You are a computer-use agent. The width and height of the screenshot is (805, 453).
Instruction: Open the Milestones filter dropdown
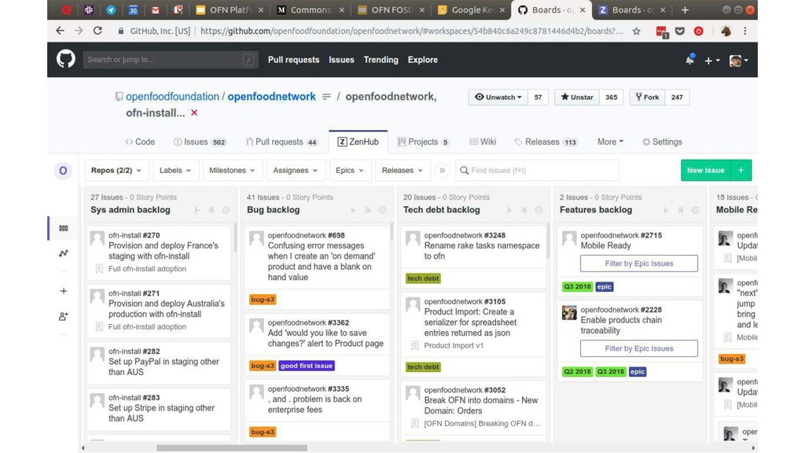coord(232,171)
